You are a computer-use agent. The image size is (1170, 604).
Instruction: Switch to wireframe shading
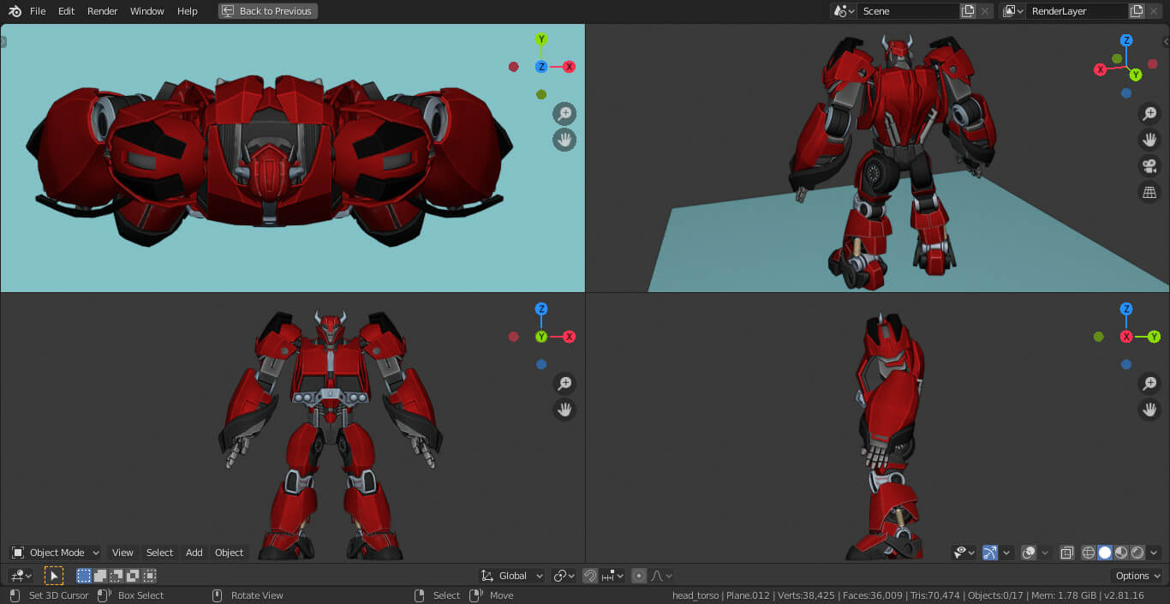1089,553
